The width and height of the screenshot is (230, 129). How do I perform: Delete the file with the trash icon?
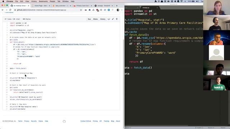pyautogui.click(x=117, y=19)
